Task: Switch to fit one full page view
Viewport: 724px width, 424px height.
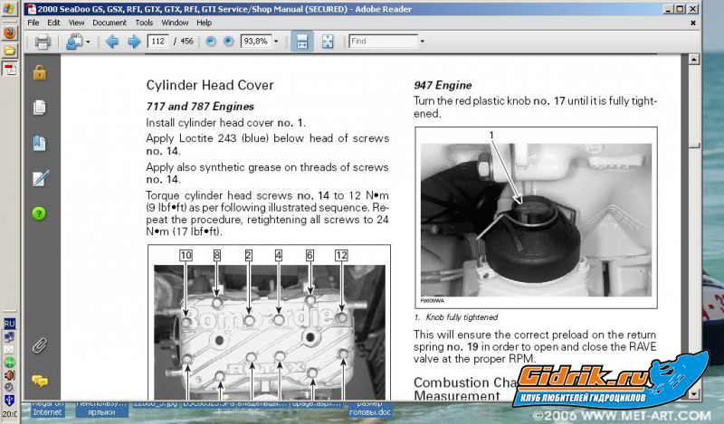Action: (327, 42)
